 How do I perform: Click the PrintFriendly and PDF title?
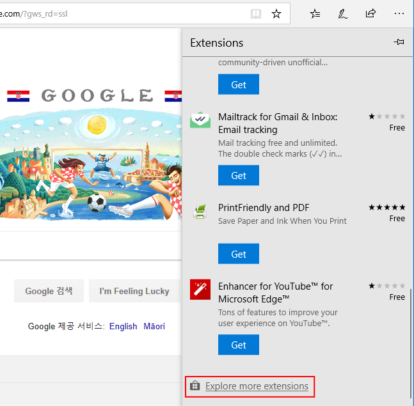point(264,208)
